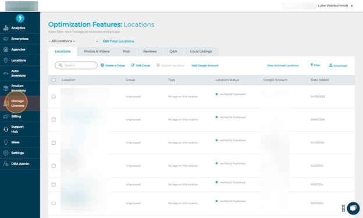
Task: Expand the All Locations dropdown
Action: 73,41
